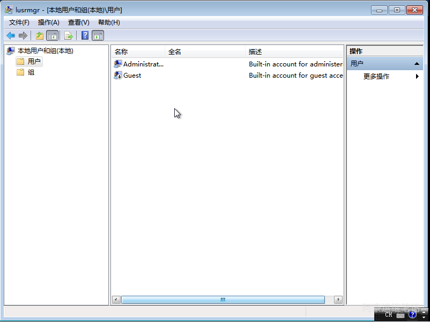Click the 本地用户和组(本地) root node icon
The image size is (430, 322).
pos(10,50)
